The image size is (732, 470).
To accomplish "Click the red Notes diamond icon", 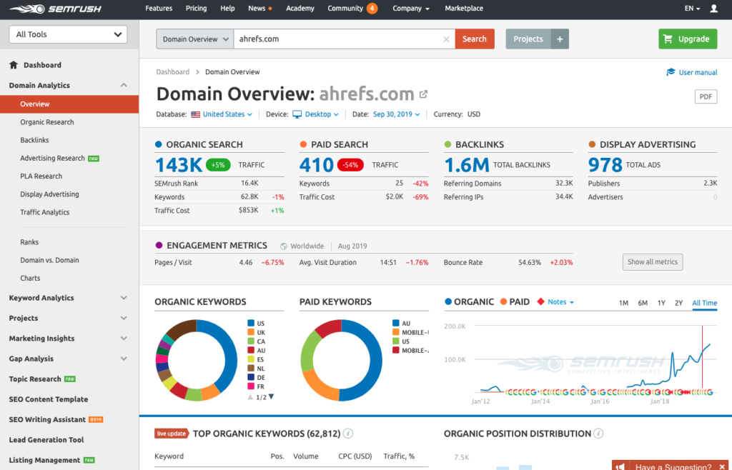I will (540, 301).
